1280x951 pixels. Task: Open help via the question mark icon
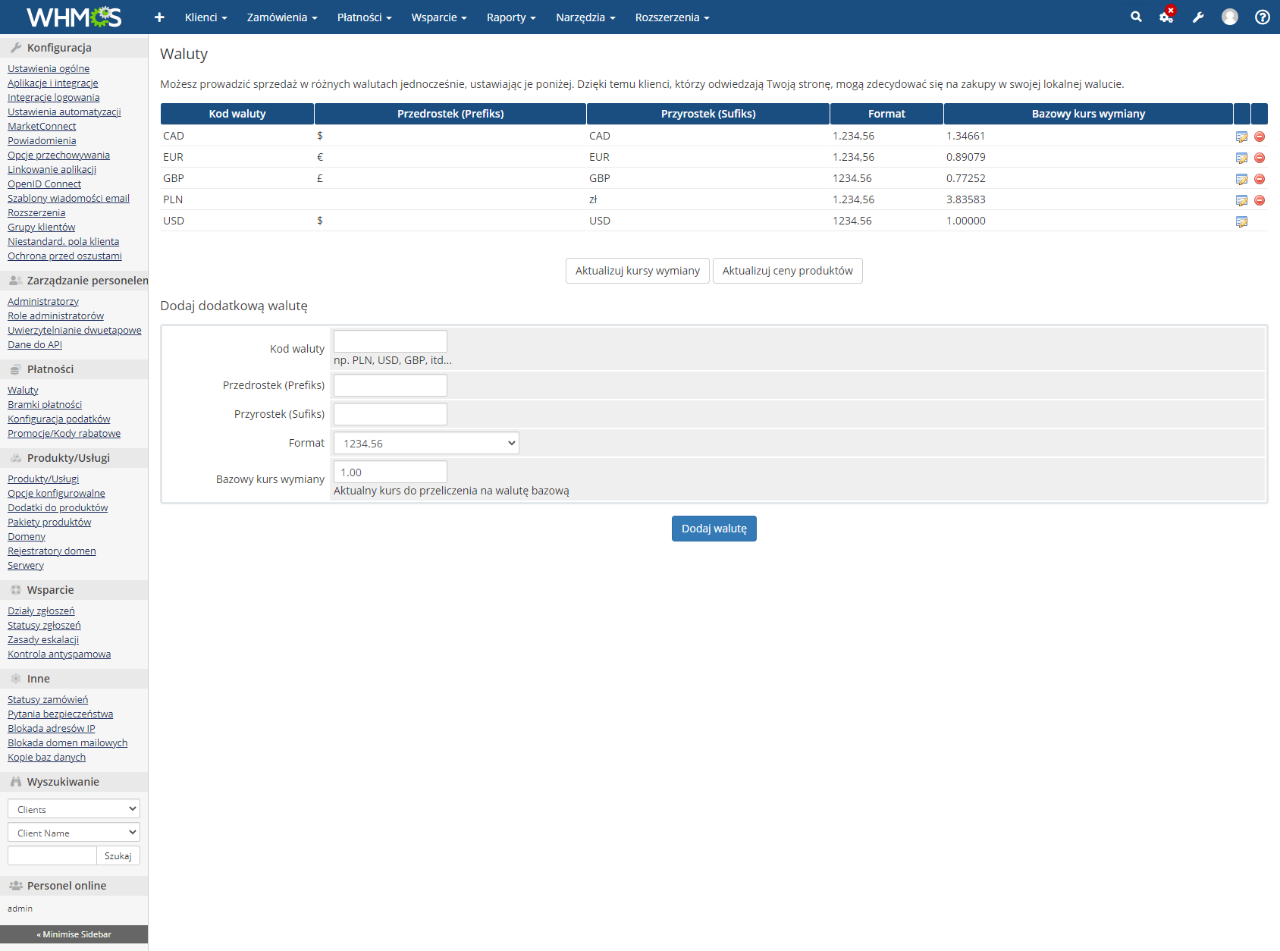[x=1261, y=16]
